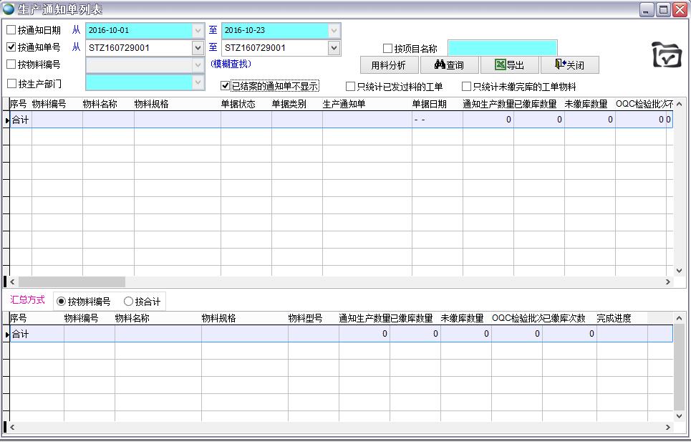Click the globe icon in the title bar

tap(9, 9)
